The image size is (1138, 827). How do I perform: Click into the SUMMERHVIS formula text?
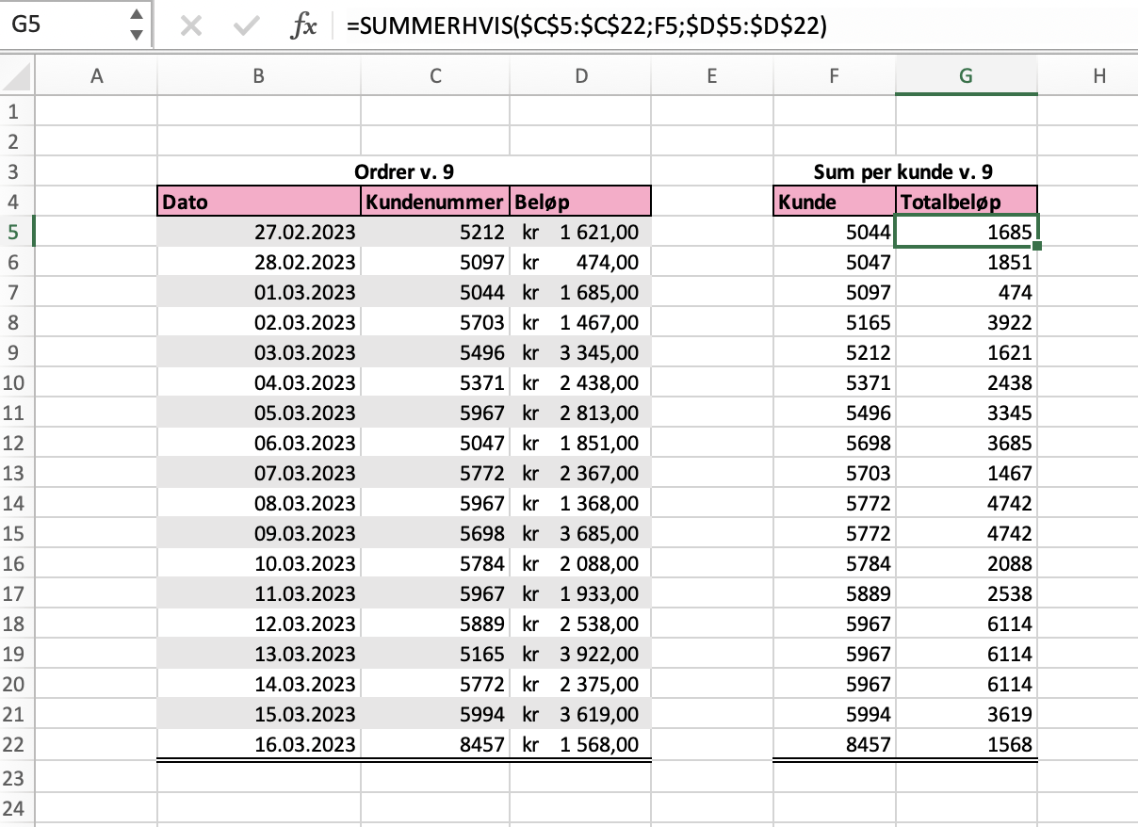click(x=586, y=27)
